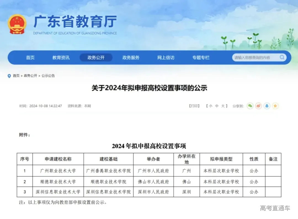Share the article via WeChat icon

(x=250, y=106)
